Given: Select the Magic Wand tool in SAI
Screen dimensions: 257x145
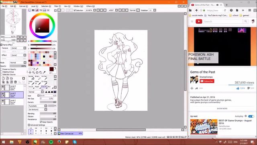Looking at the screenshot, I should [x=37, y=69].
